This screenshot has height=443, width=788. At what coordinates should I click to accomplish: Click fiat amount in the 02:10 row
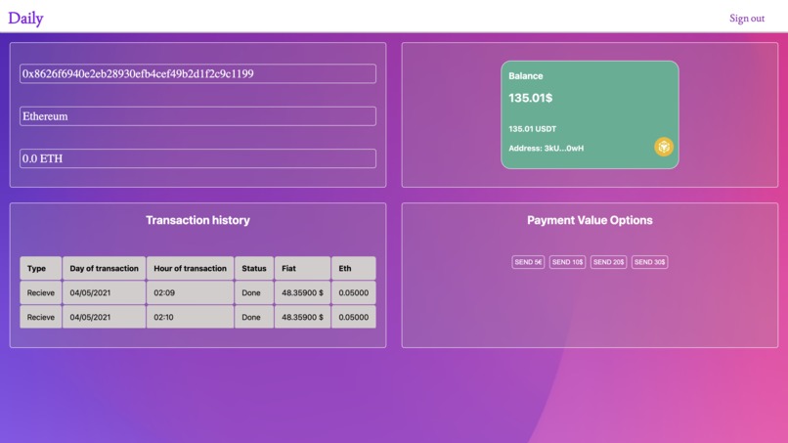point(302,317)
